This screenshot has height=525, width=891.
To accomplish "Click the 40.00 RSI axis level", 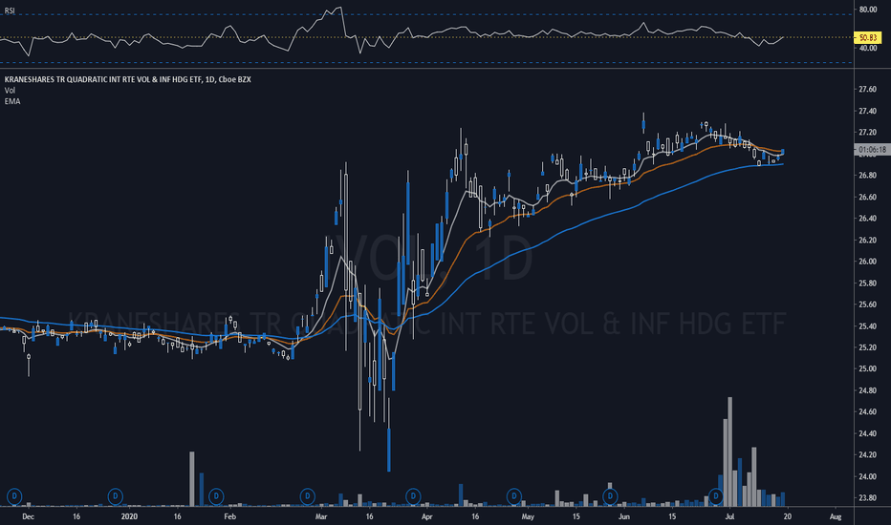I will point(868,49).
